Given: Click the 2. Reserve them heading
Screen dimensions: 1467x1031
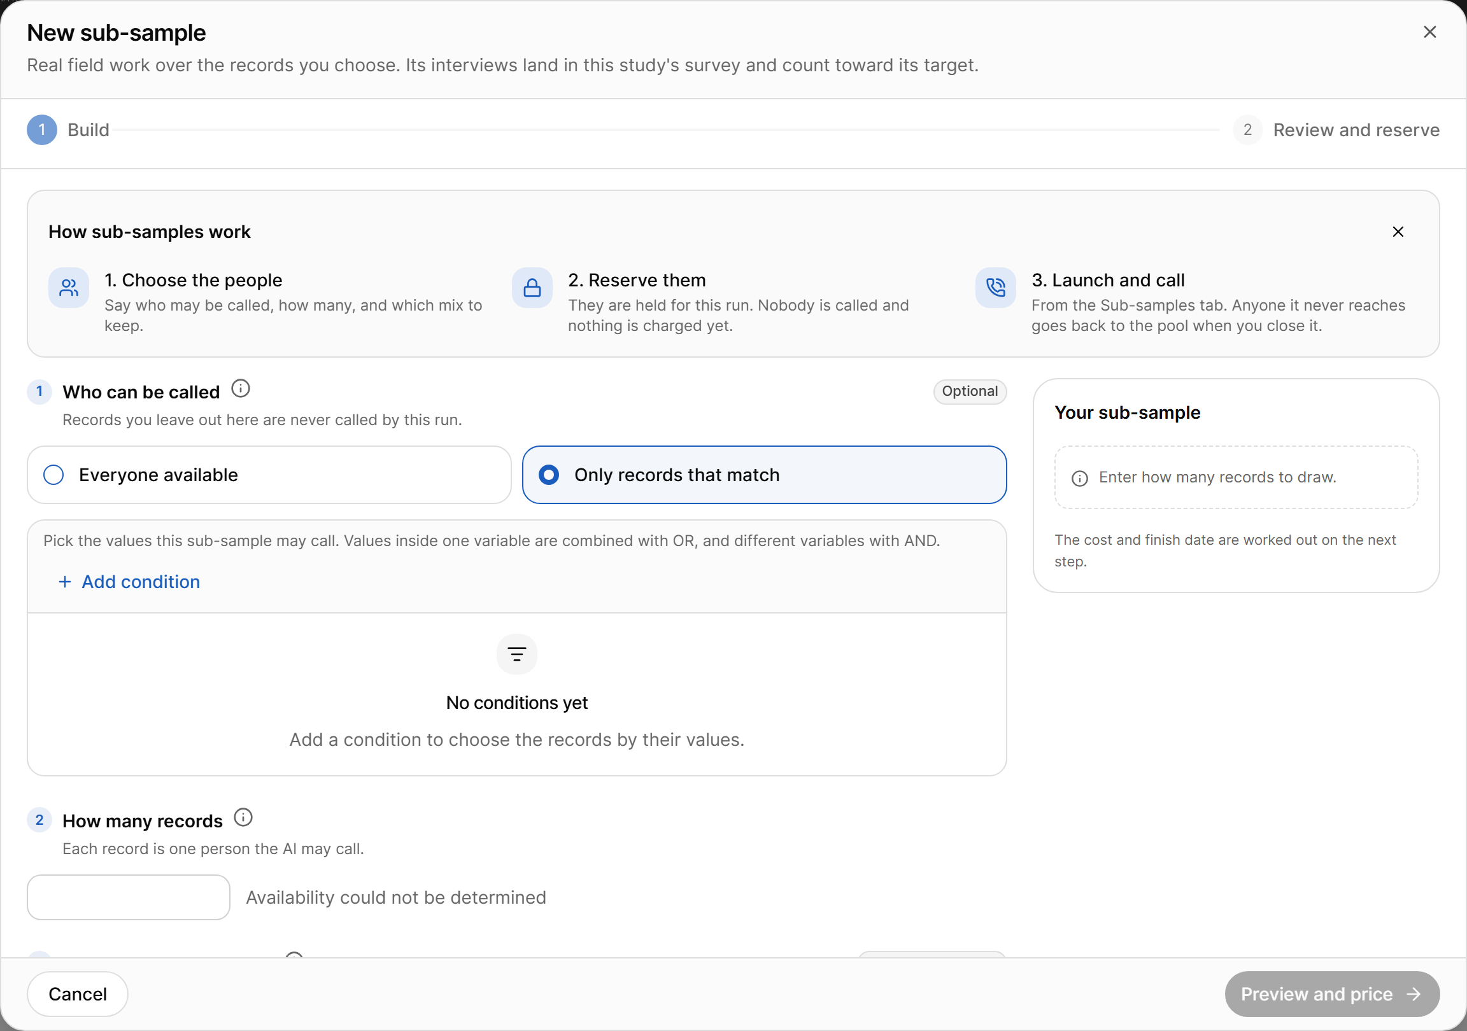Looking at the screenshot, I should point(636,280).
